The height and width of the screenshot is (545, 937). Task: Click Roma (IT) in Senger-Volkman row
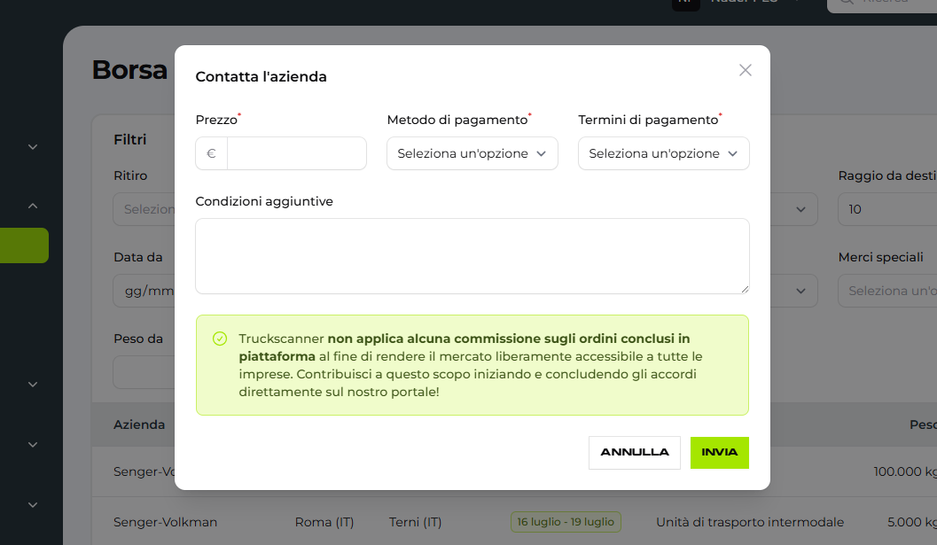[x=324, y=522]
